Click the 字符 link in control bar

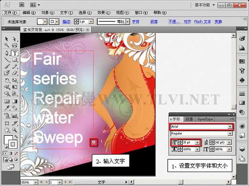pos(135,22)
